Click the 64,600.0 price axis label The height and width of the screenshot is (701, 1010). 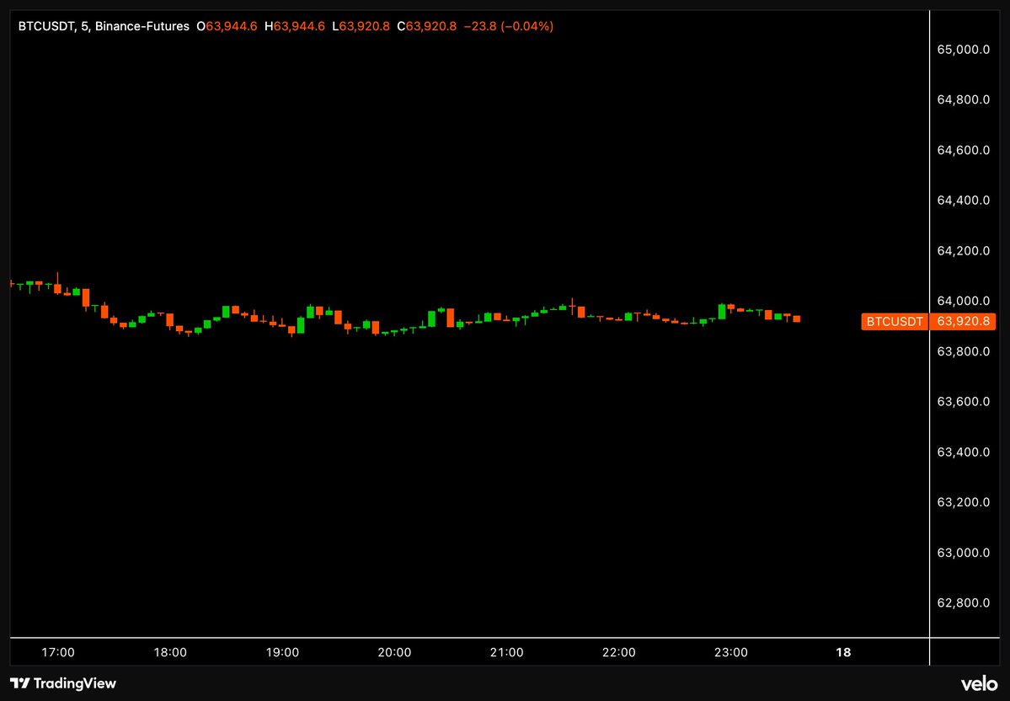tap(963, 150)
